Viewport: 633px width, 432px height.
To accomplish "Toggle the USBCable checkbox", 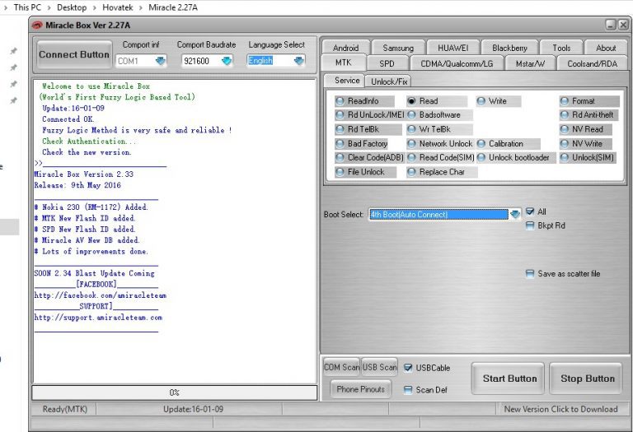I will pos(408,368).
